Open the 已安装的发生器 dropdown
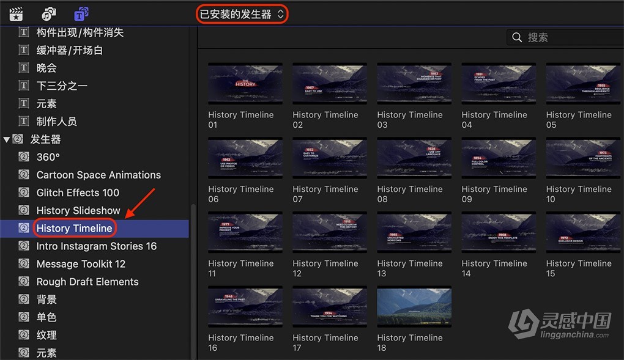 242,14
